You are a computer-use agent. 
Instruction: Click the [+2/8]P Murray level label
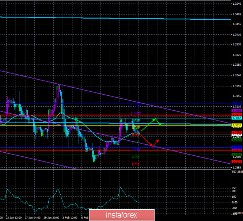pos(136,106)
